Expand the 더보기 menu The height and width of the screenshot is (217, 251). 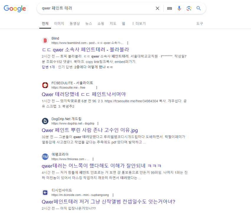coord(138,24)
